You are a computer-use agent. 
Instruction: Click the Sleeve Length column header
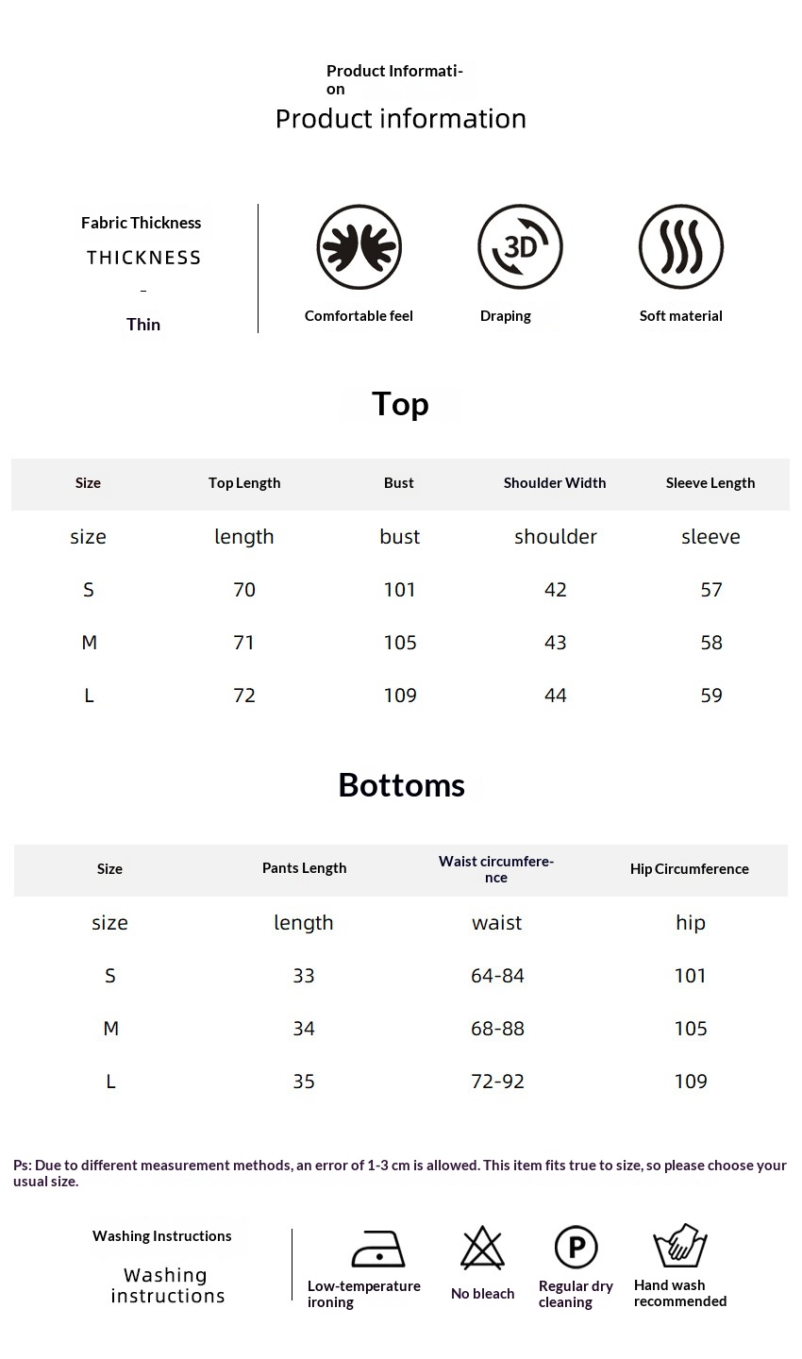coord(710,483)
